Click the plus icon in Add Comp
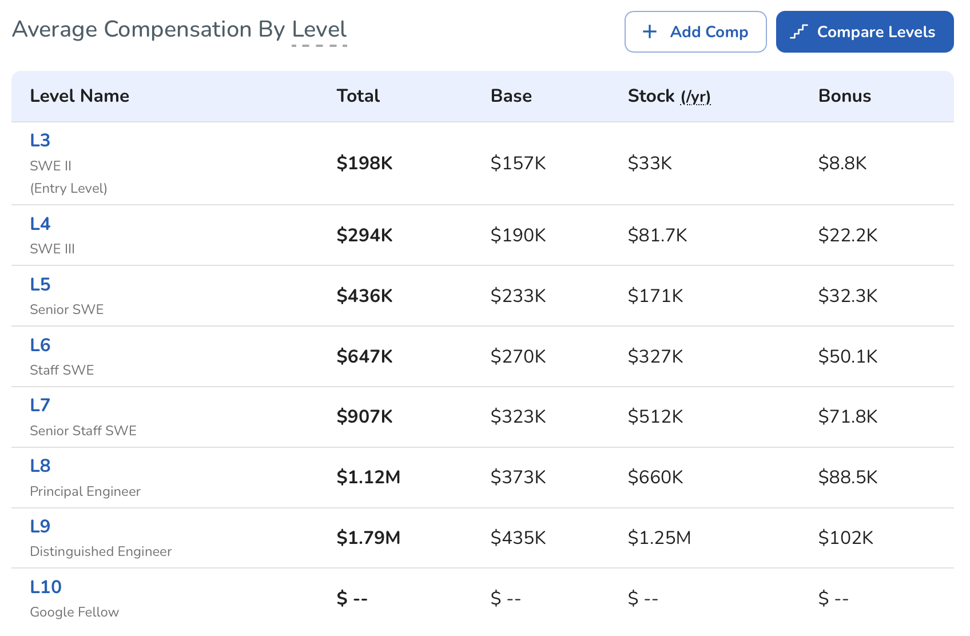Screen dimensions: 970x636 click(650, 32)
